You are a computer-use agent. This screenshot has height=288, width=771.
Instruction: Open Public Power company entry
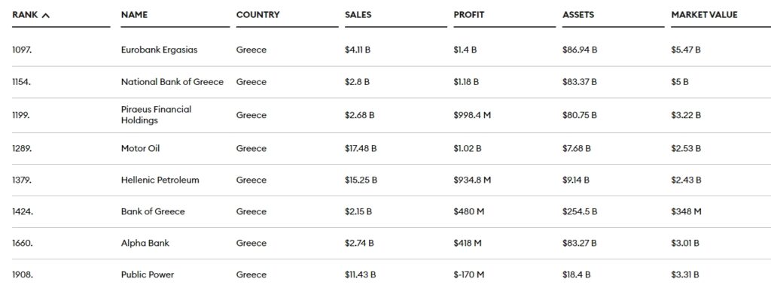pyautogui.click(x=148, y=274)
